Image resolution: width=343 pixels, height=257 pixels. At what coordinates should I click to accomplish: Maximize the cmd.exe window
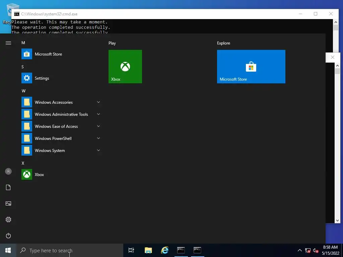point(316,14)
